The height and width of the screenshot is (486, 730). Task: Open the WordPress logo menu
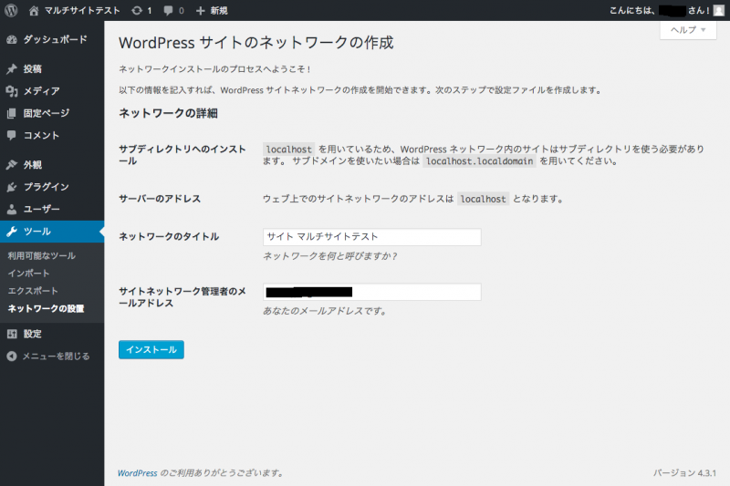(11, 10)
